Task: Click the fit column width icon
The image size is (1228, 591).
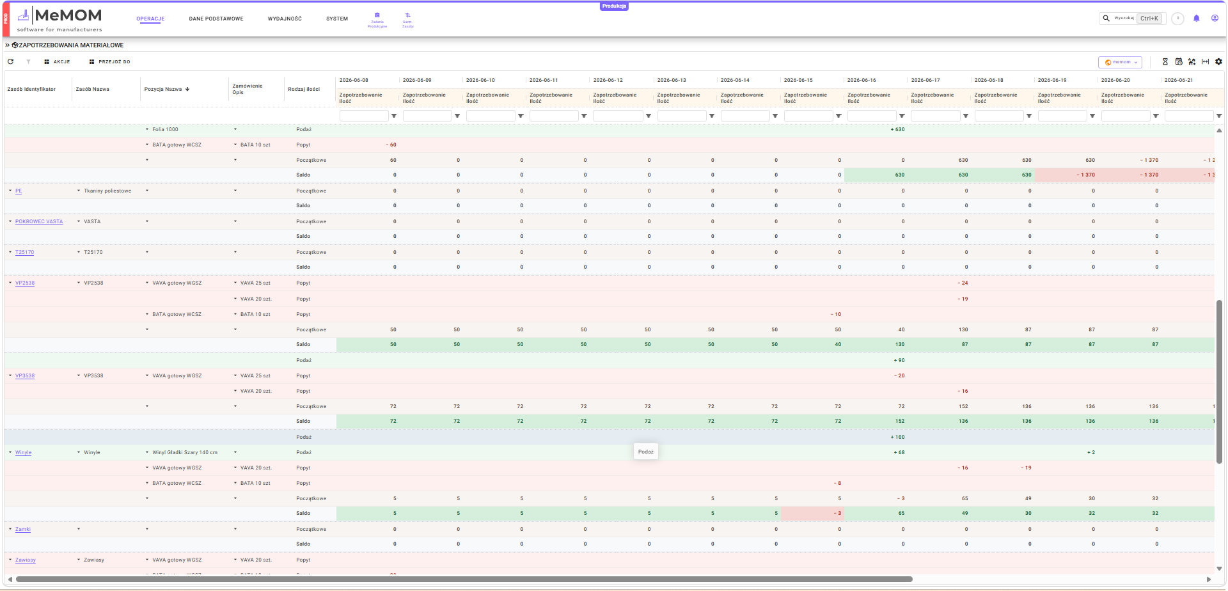Action: 1206,62
